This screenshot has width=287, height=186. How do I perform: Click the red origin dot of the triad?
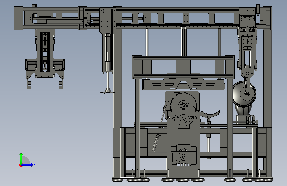pos(20,165)
